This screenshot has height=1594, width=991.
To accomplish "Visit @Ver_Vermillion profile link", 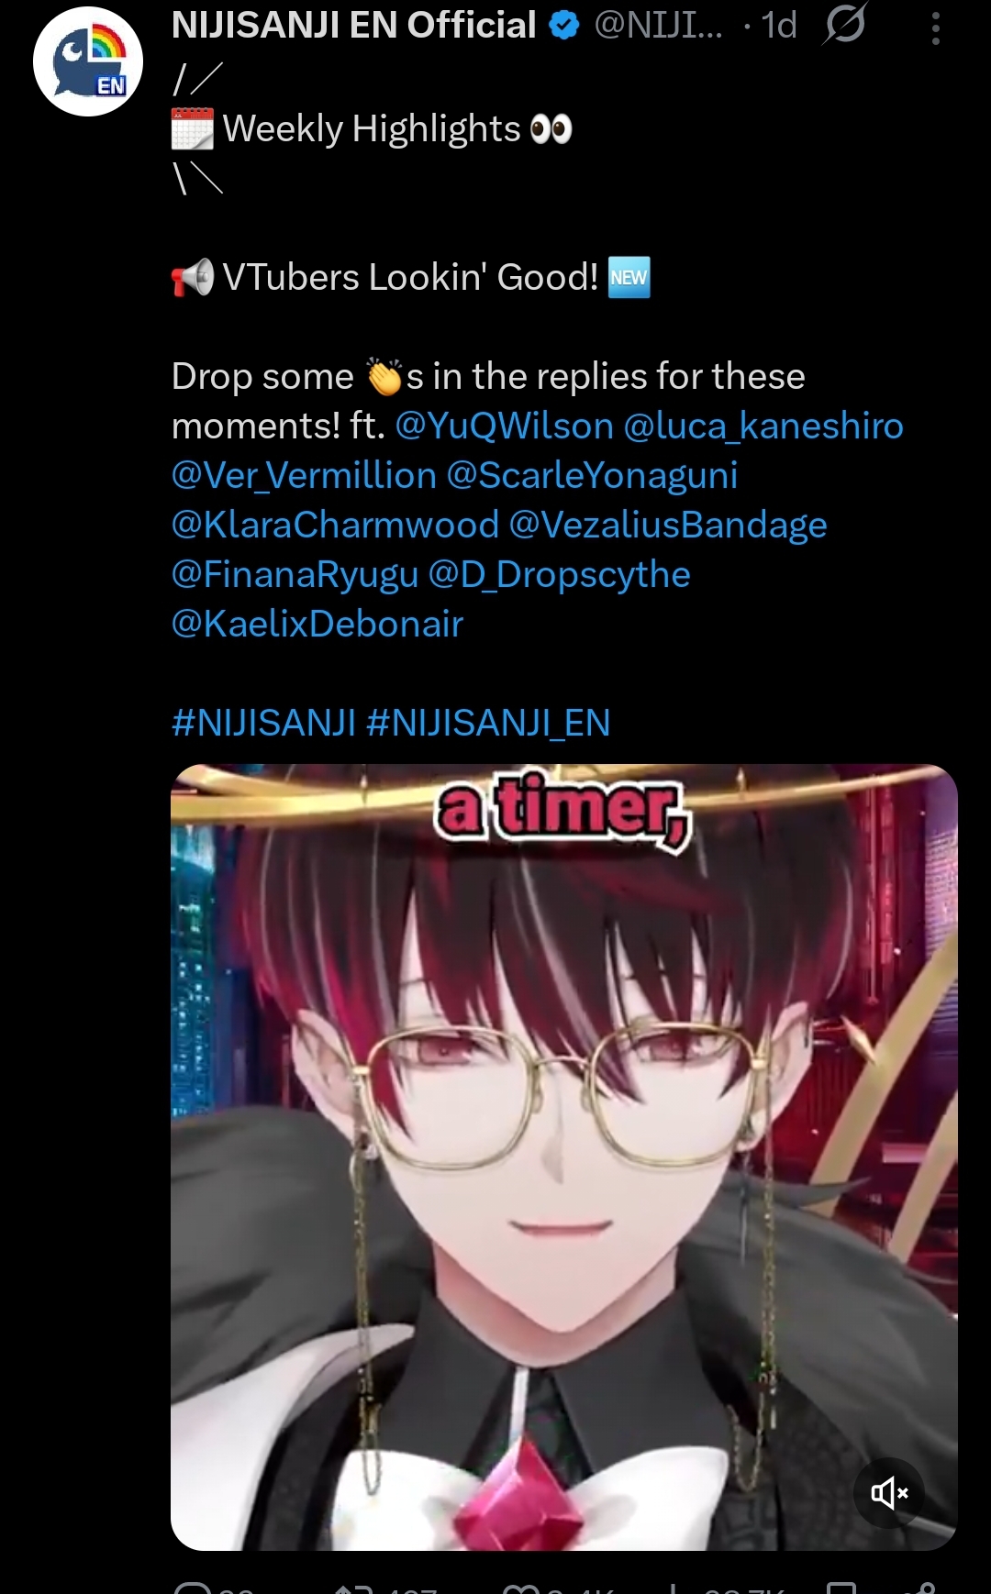I will pos(304,475).
